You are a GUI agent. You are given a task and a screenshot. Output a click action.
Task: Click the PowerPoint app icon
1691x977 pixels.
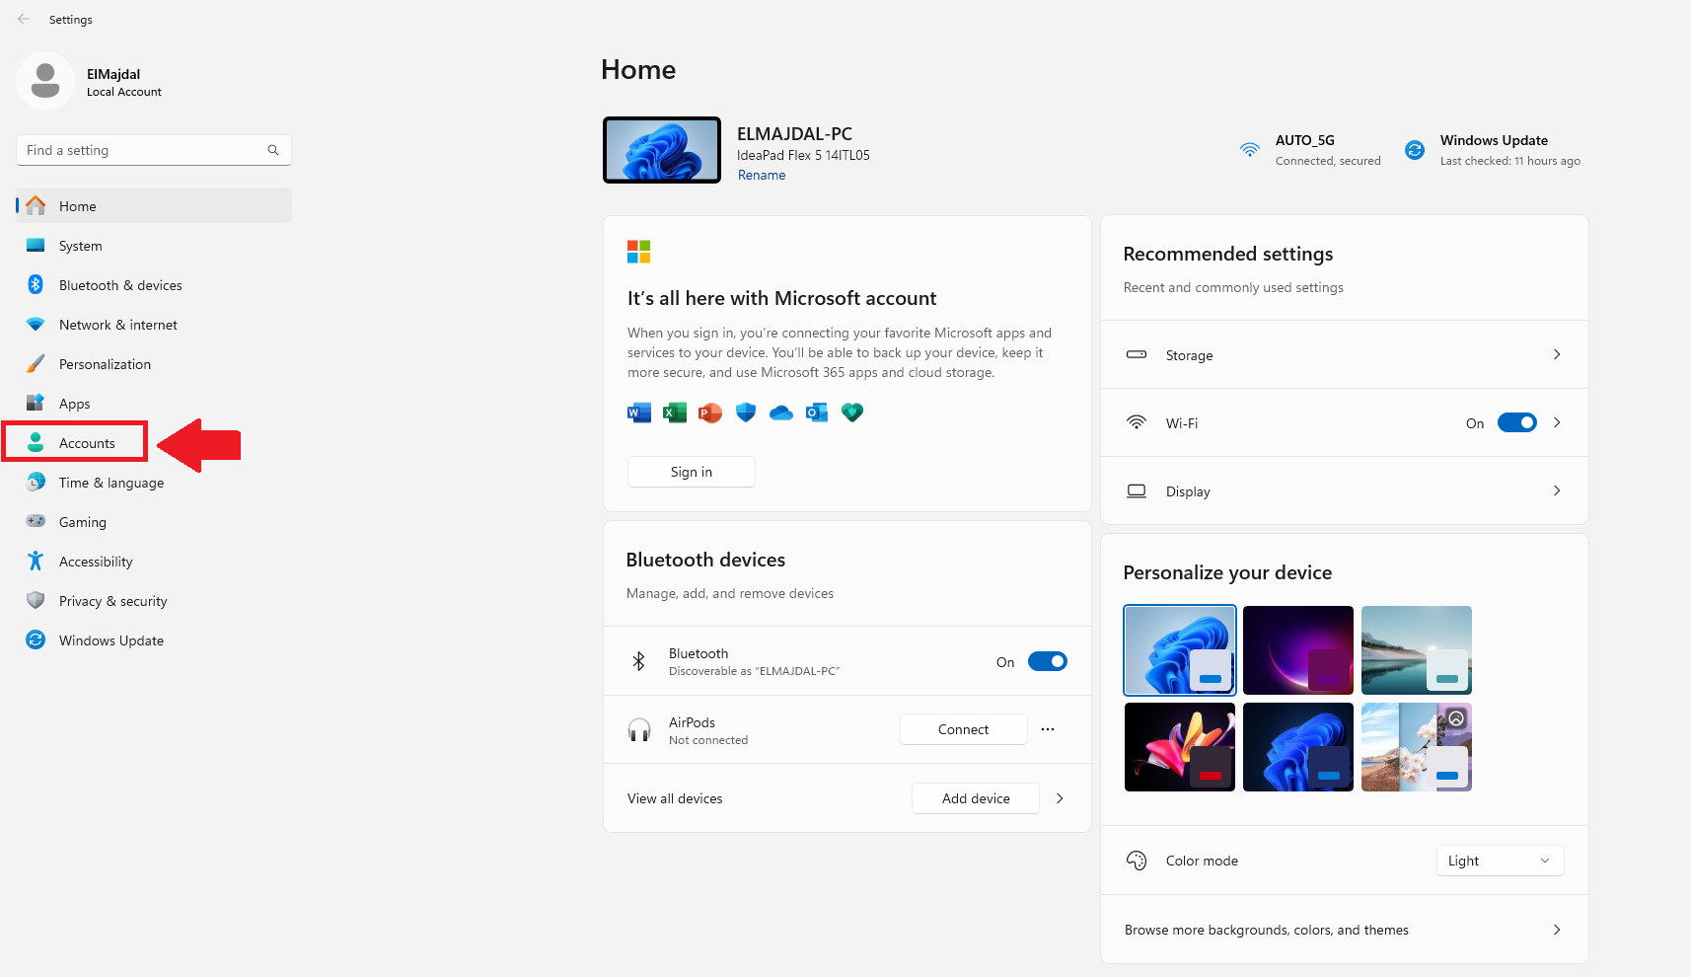point(709,413)
